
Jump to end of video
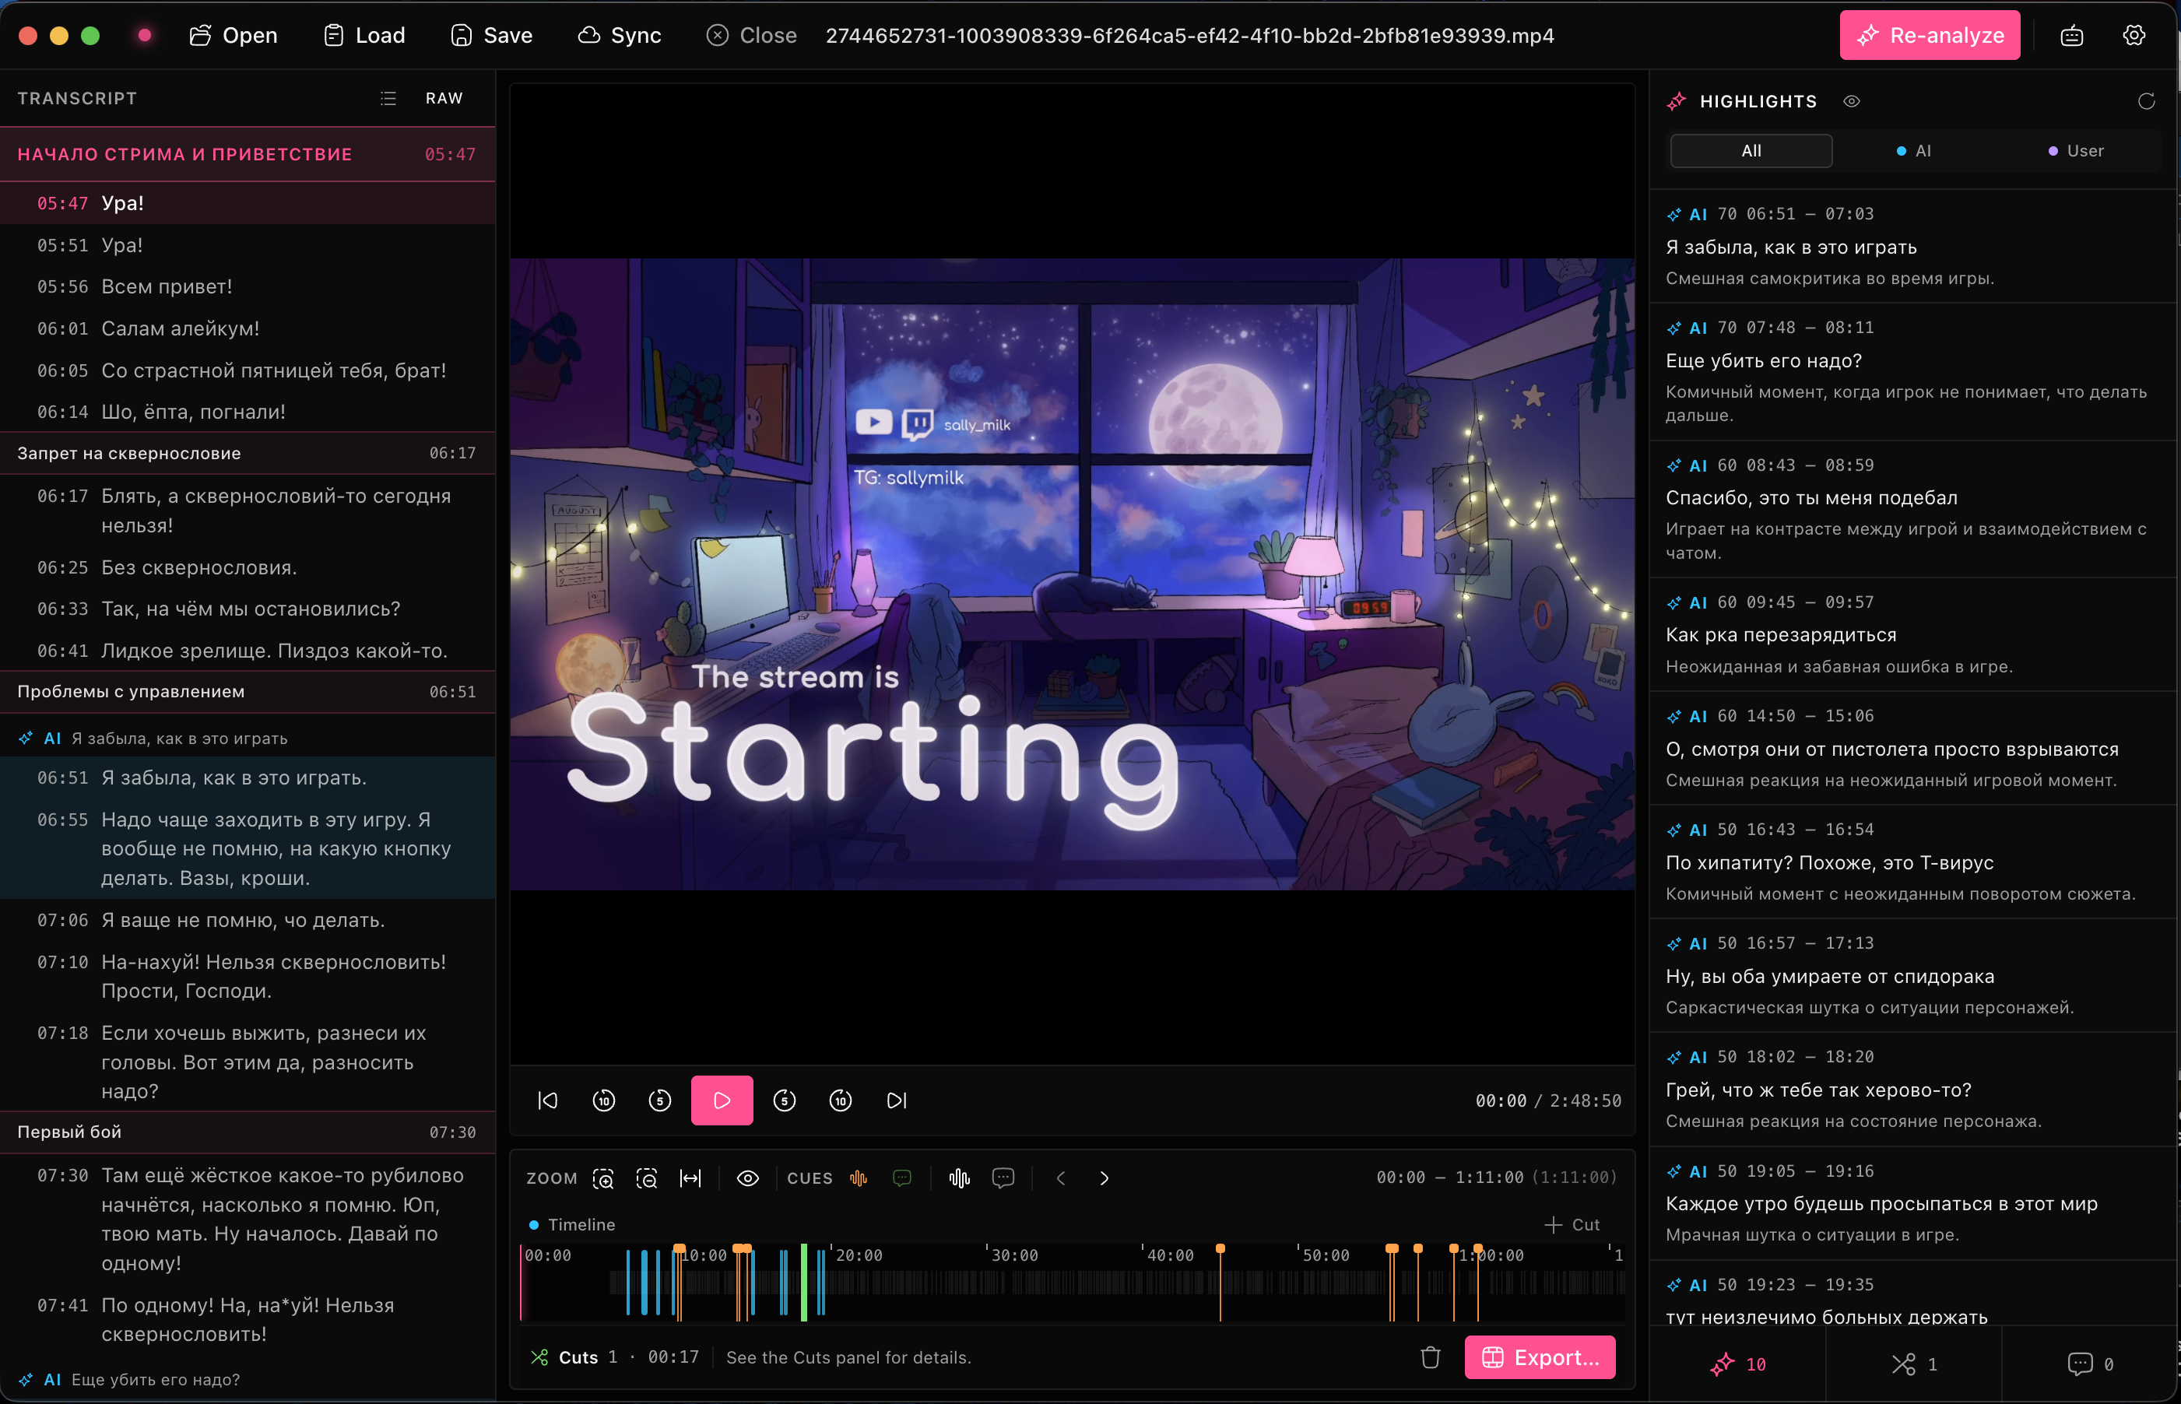[897, 1100]
